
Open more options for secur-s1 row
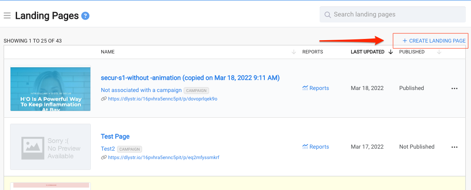(454, 88)
